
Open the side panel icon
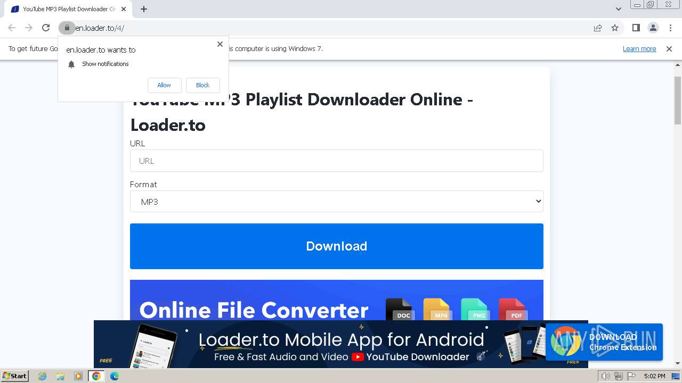(x=636, y=28)
